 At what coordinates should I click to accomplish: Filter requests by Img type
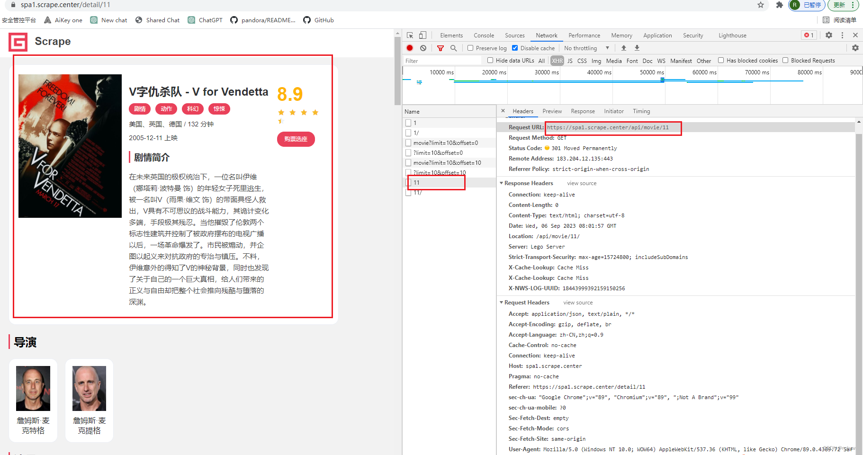pos(596,61)
